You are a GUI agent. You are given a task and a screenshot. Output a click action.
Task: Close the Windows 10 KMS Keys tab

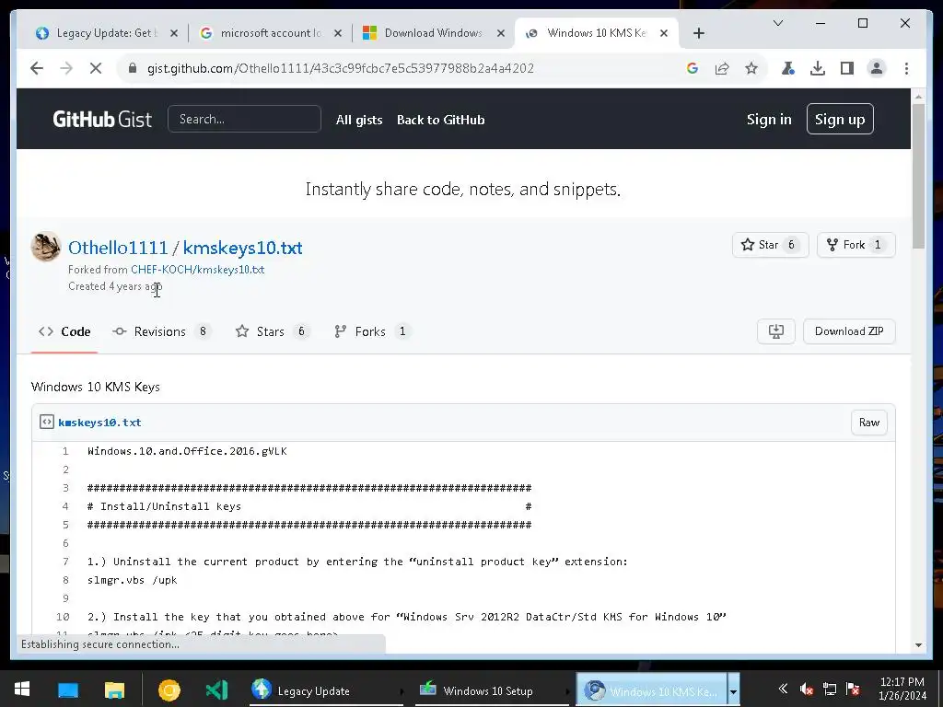tap(663, 33)
